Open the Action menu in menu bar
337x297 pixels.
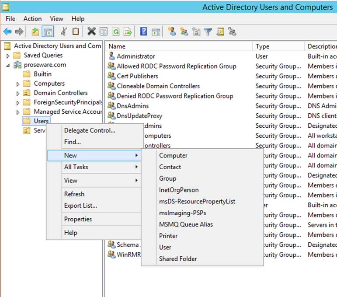(x=32, y=19)
